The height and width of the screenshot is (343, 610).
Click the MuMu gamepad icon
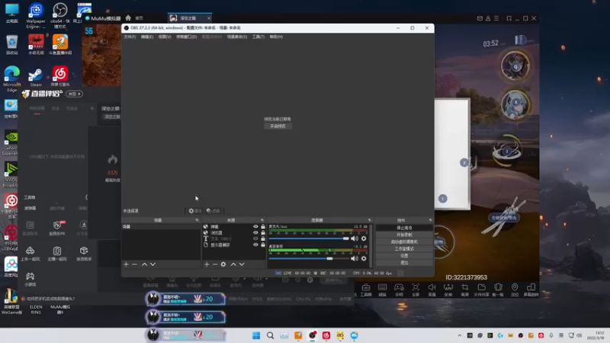click(x=399, y=290)
